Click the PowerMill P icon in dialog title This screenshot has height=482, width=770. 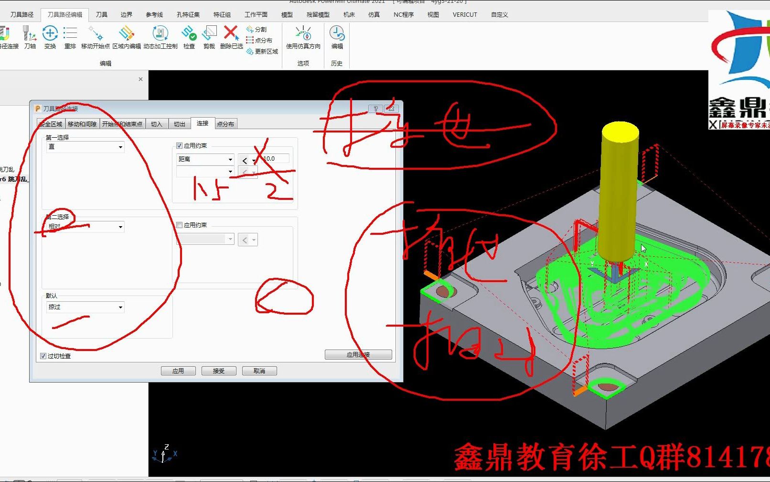pos(38,109)
